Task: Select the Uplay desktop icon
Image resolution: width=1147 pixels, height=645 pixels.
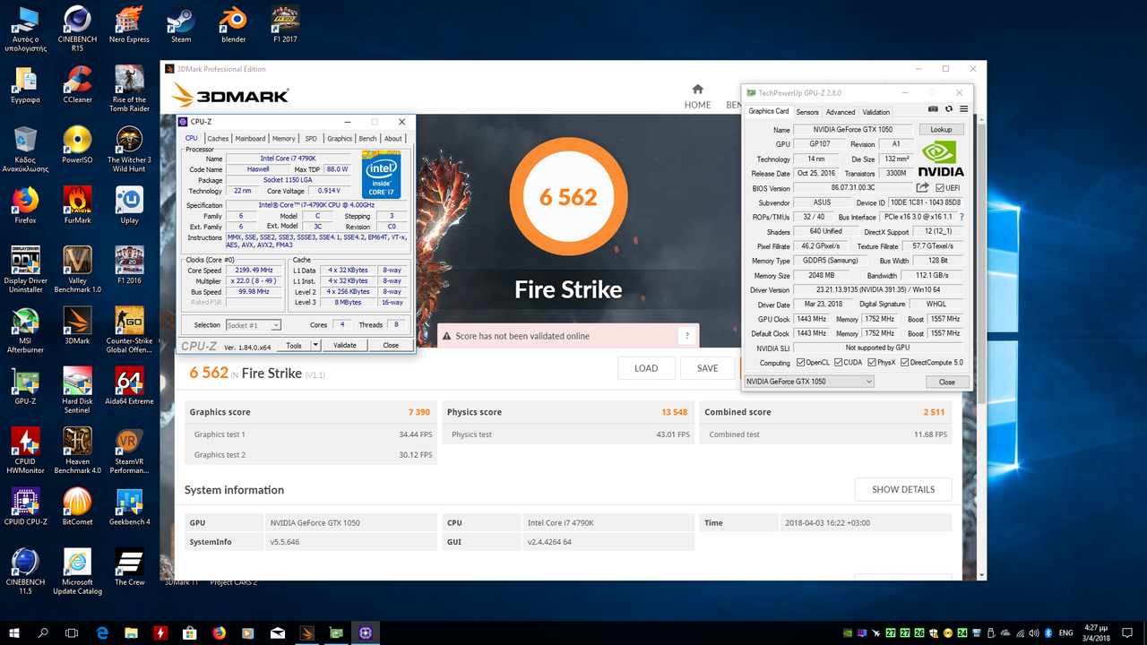Action: click(x=129, y=205)
